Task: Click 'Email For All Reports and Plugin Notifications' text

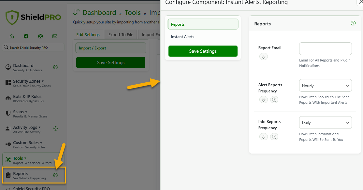Action: (x=325, y=63)
